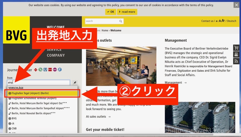Toggle S-Bahn transport icon
The height and width of the screenshot is (137, 241).
(40, 70)
